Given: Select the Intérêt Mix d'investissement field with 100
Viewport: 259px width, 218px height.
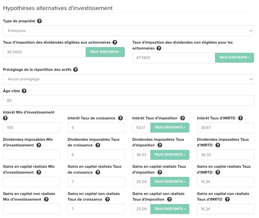Looking at the screenshot, I should coord(32,128).
